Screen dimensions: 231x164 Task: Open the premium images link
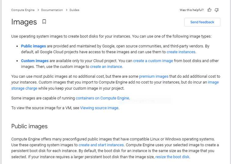tap(153, 76)
